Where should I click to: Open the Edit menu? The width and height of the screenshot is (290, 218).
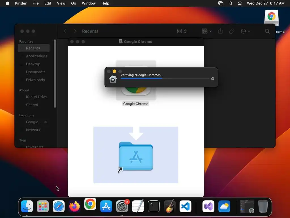pos(48,3)
